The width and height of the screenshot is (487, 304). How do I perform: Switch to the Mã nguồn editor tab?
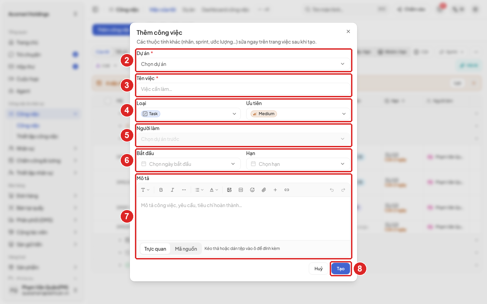click(186, 249)
